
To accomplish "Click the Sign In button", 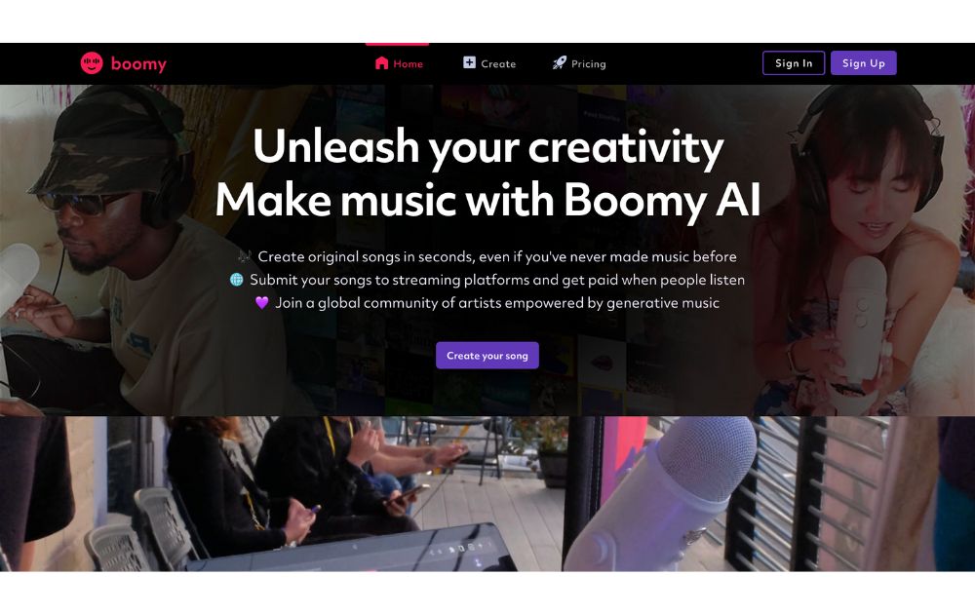I will [794, 62].
